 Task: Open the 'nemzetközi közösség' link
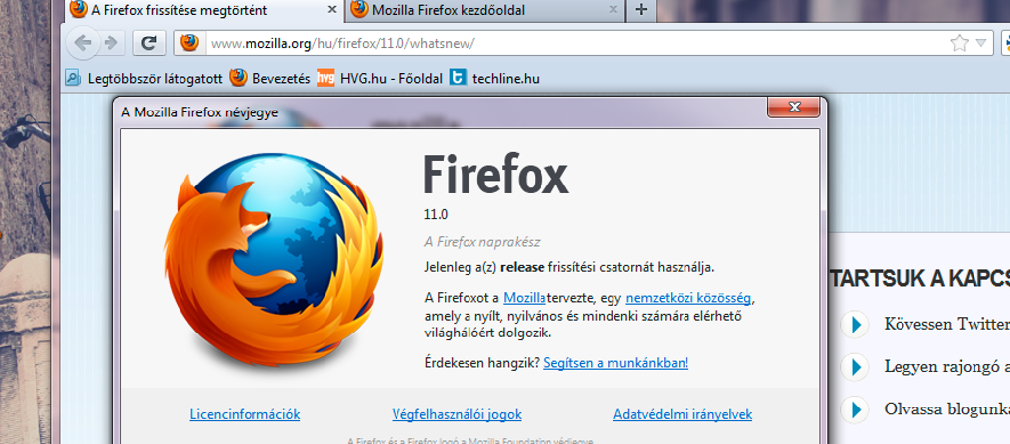[687, 298]
